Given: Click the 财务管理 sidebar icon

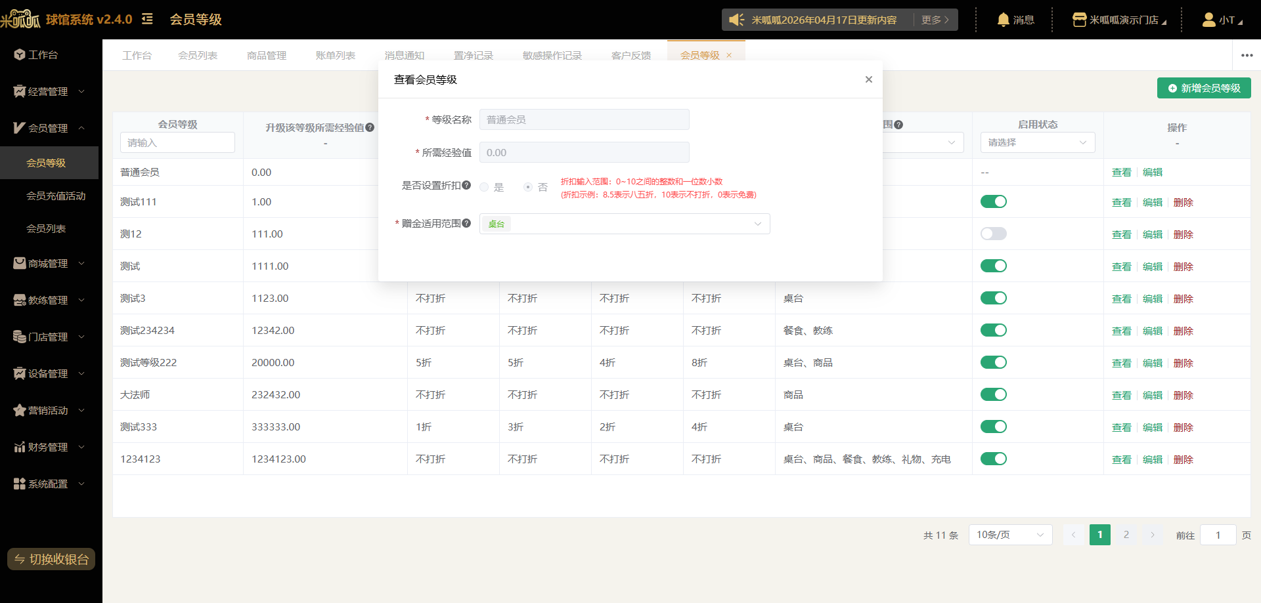Looking at the screenshot, I should click(20, 447).
